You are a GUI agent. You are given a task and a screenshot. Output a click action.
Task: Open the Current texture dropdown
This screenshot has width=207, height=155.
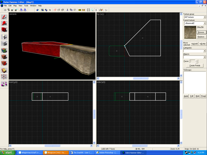click(x=205, y=23)
